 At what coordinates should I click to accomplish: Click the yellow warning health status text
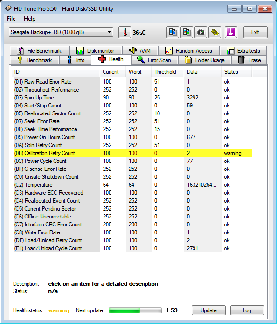pyautogui.click(x=58, y=310)
